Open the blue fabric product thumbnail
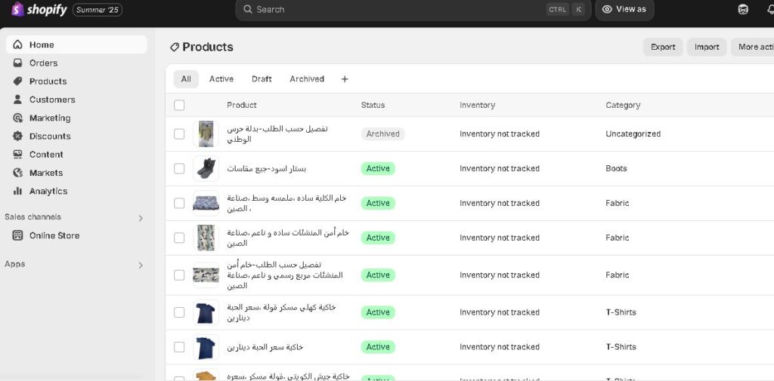 click(x=206, y=203)
